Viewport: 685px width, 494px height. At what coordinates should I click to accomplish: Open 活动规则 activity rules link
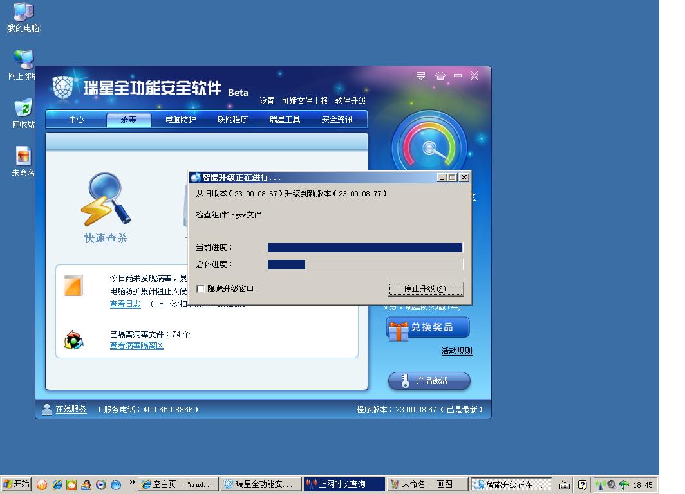456,351
